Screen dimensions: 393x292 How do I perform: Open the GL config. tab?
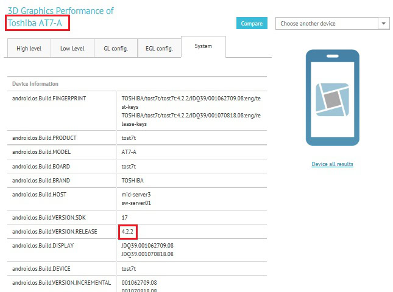coord(116,48)
